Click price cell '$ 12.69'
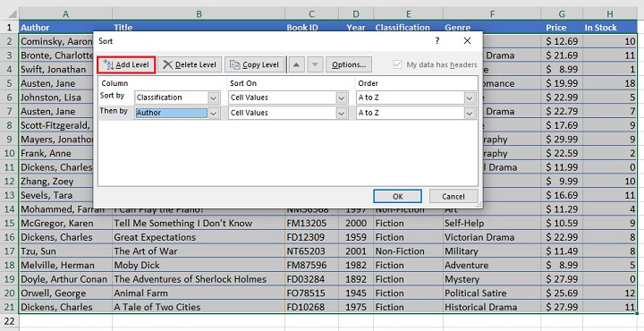The image size is (644, 331). click(x=562, y=41)
